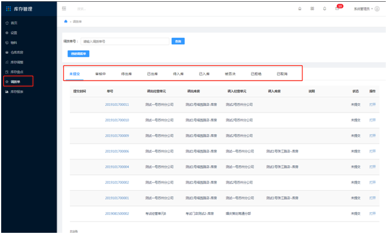Viewport: 387px width, 234px height.
Task: Open 物料 in the sidebar
Action: point(14,43)
